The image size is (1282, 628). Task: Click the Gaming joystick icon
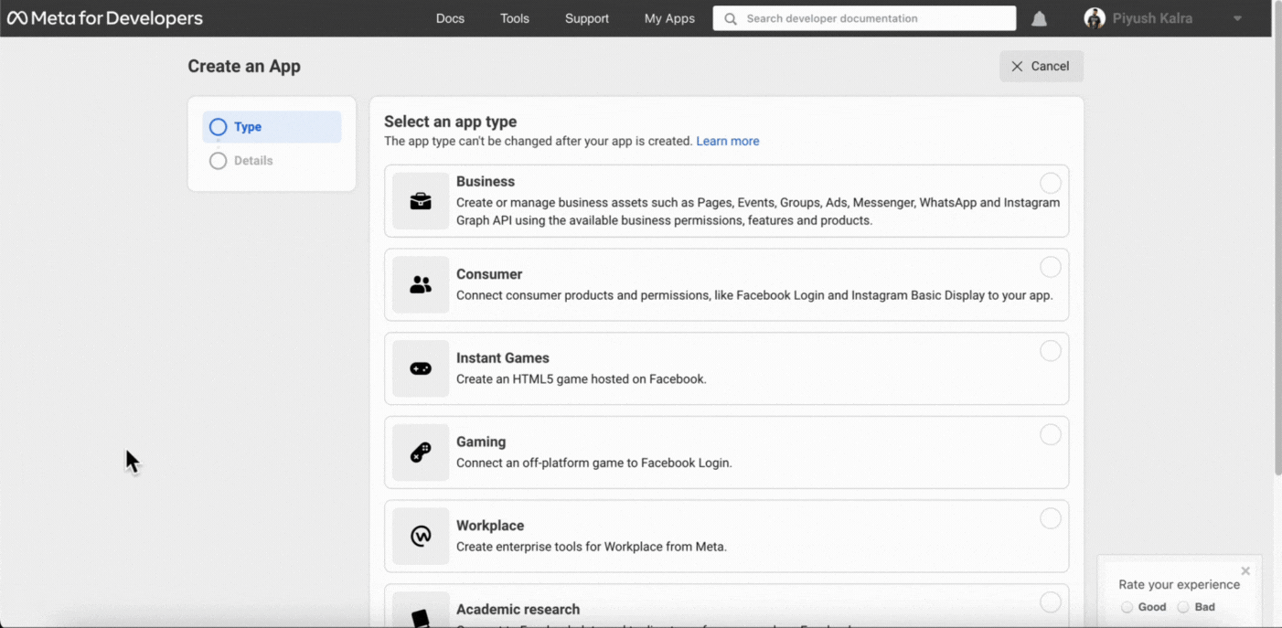(421, 452)
